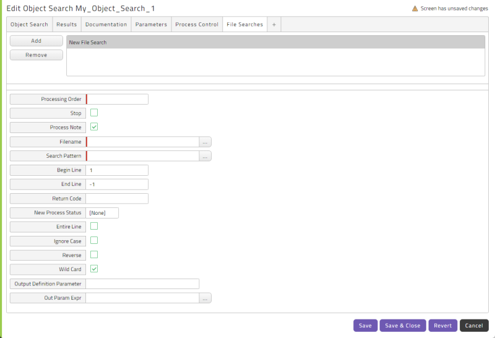Switch to the Results tab
The image size is (495, 338).
[67, 24]
